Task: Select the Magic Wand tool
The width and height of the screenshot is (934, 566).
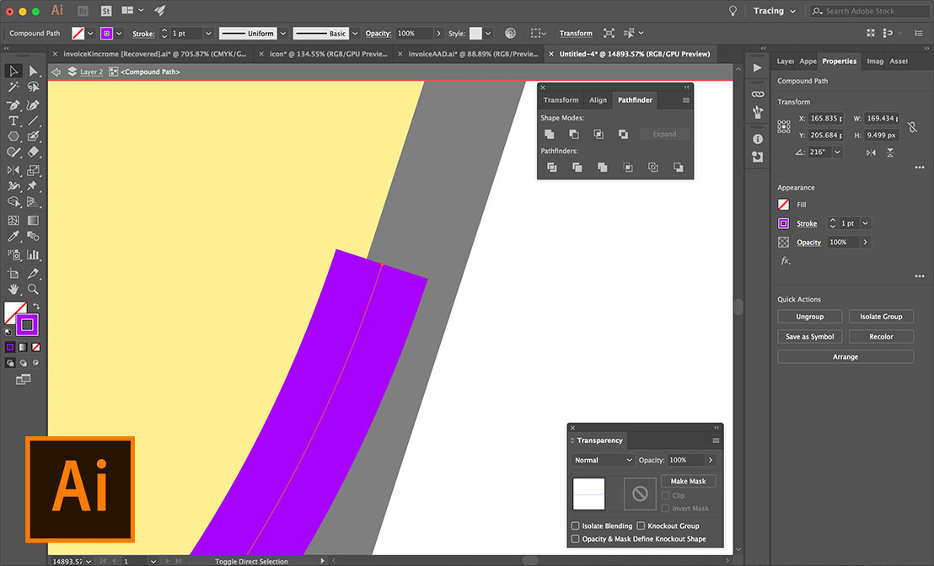Action: click(13, 88)
